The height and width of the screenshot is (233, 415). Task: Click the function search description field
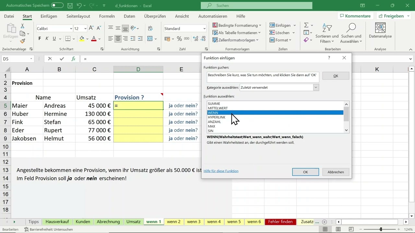coord(263,77)
